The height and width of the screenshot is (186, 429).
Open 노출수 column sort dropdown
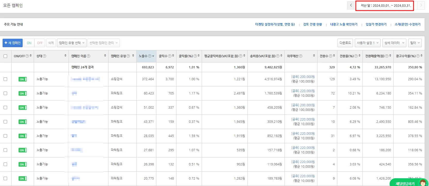pyautogui.click(x=153, y=56)
